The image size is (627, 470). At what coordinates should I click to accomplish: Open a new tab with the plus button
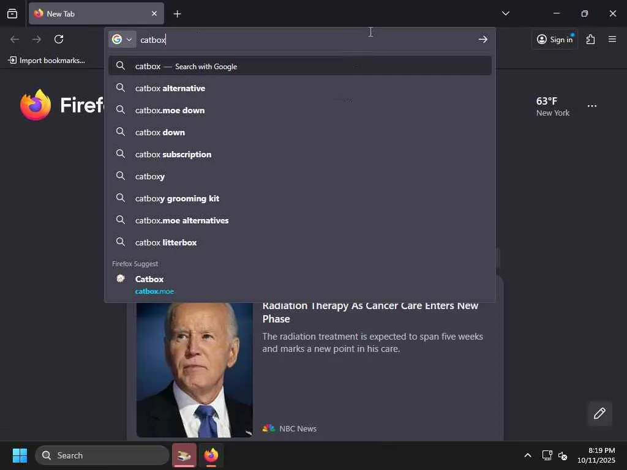(x=177, y=14)
